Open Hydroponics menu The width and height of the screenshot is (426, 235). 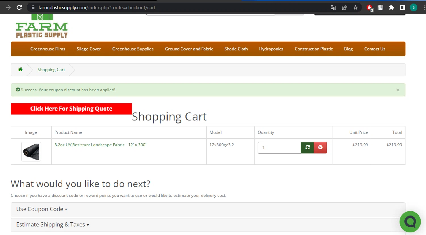[271, 49]
